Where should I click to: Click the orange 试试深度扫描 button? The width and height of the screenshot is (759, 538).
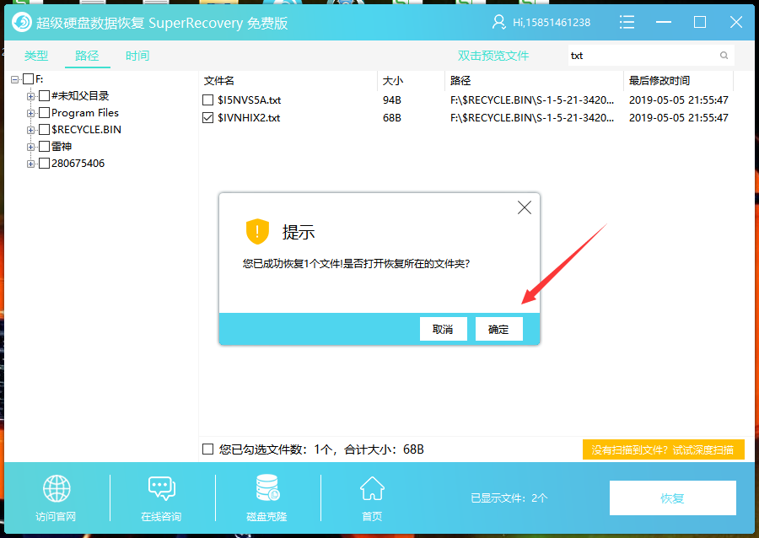[663, 450]
